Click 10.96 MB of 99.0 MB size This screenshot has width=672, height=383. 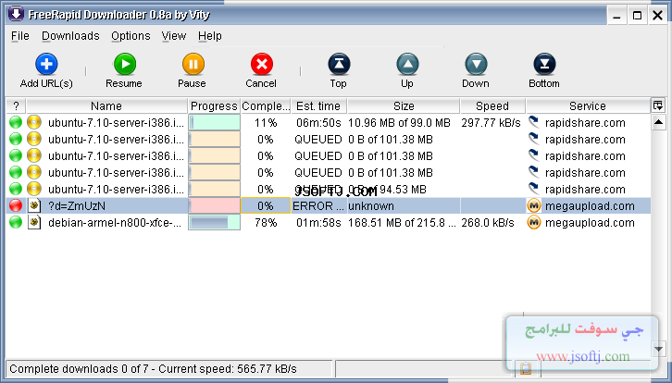[x=399, y=123]
